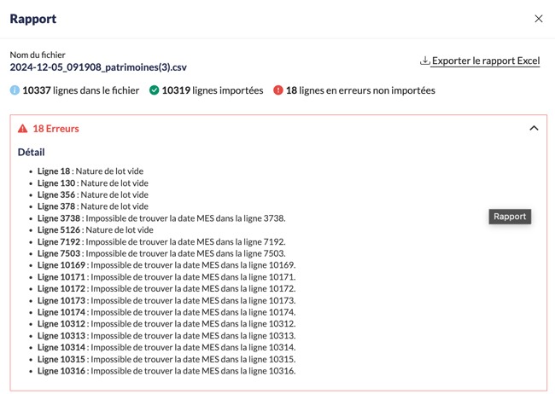Click the green checkmark imported icon
555x394 pixels.
(x=155, y=90)
